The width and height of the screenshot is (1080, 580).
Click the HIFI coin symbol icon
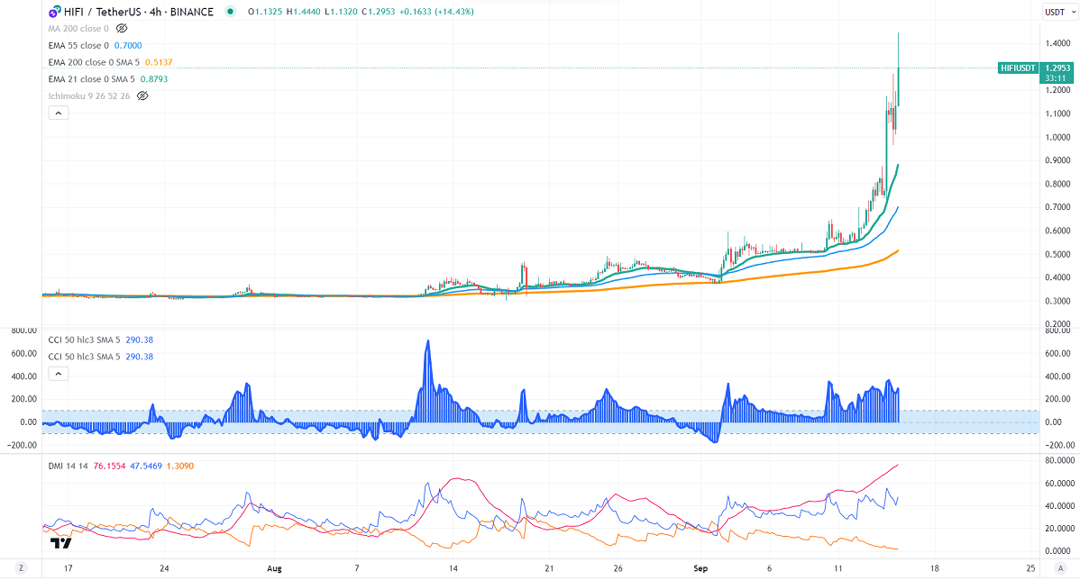pos(54,12)
